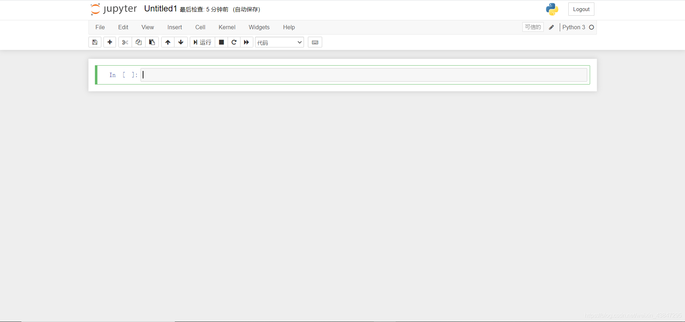Open the Help menu
685x322 pixels.
289,27
